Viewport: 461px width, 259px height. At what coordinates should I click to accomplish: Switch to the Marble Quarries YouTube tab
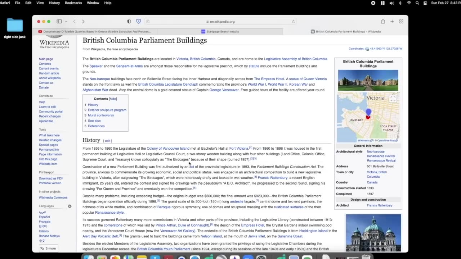[x=94, y=32]
